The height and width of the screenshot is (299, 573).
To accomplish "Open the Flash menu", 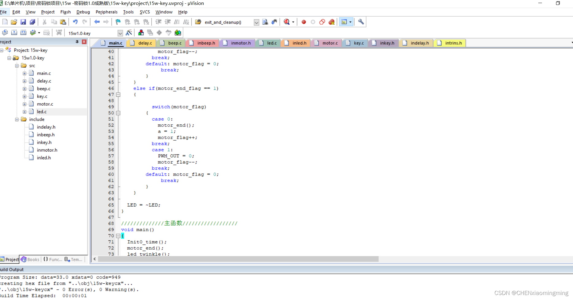I will (x=65, y=12).
